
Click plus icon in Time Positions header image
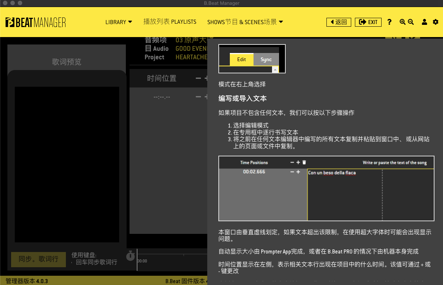pyautogui.click(x=298, y=162)
